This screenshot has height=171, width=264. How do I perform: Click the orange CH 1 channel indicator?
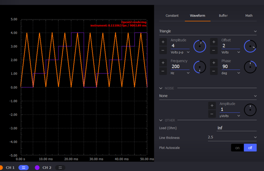1,167
